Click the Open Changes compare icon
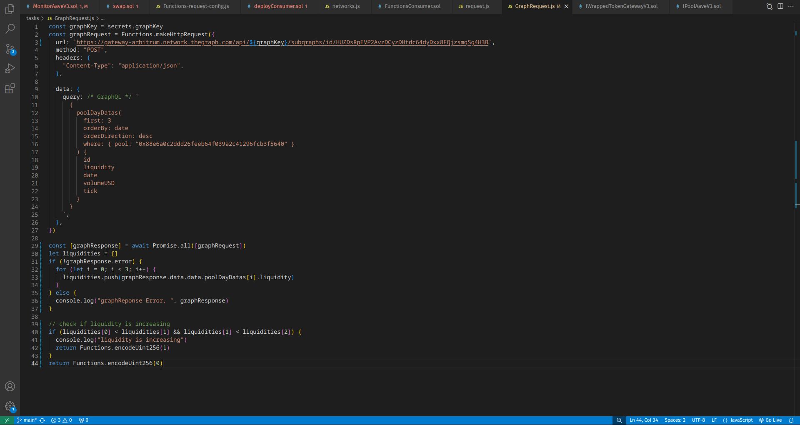This screenshot has width=800, height=425. tap(769, 6)
